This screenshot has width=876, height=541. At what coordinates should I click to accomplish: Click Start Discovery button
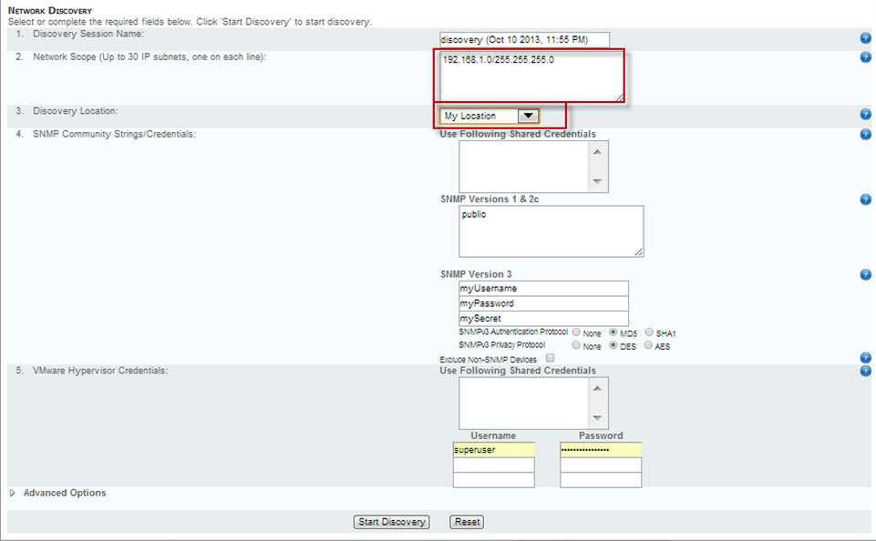click(x=391, y=522)
